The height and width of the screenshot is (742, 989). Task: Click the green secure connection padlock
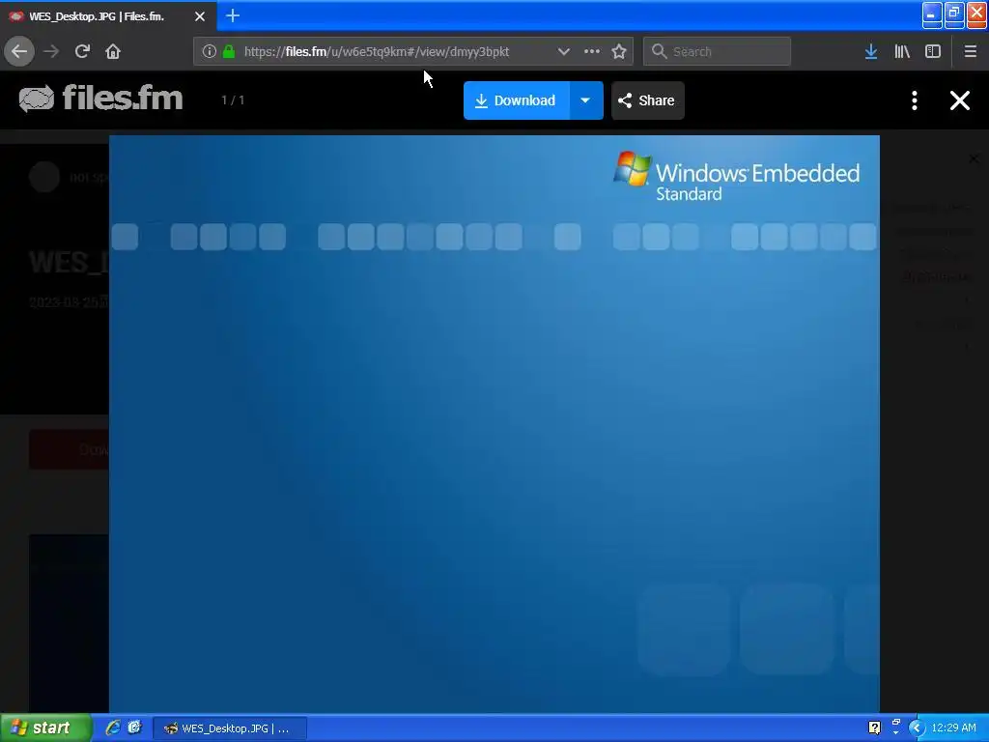(x=229, y=51)
